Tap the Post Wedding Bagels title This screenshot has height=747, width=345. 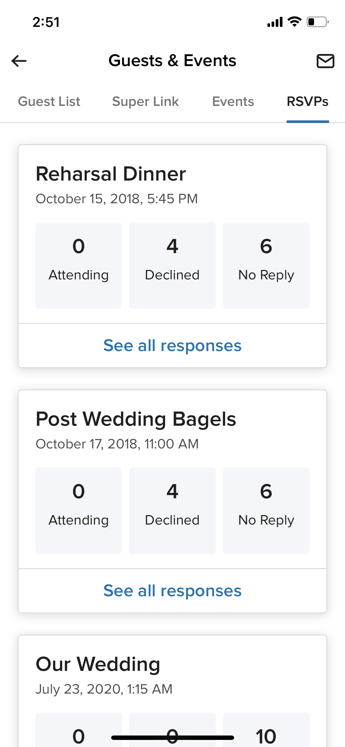[x=136, y=419]
